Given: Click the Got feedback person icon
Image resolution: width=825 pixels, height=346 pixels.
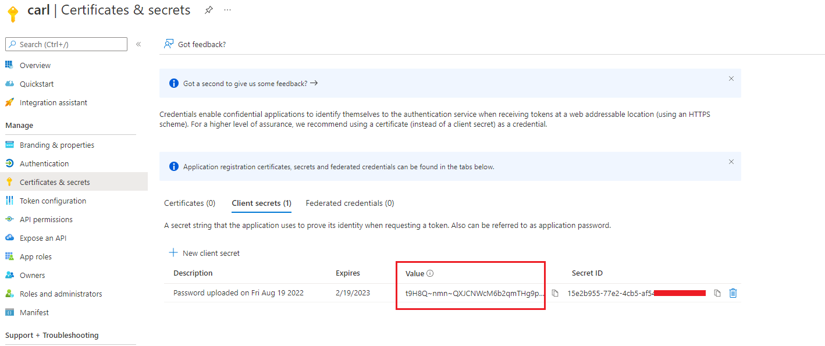Looking at the screenshot, I should pos(169,44).
